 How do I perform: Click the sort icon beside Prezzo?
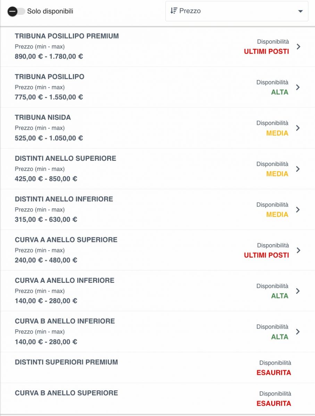click(x=174, y=11)
